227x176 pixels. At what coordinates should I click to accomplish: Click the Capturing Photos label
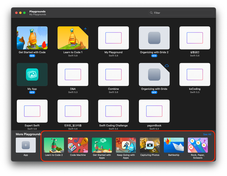pos(150,155)
